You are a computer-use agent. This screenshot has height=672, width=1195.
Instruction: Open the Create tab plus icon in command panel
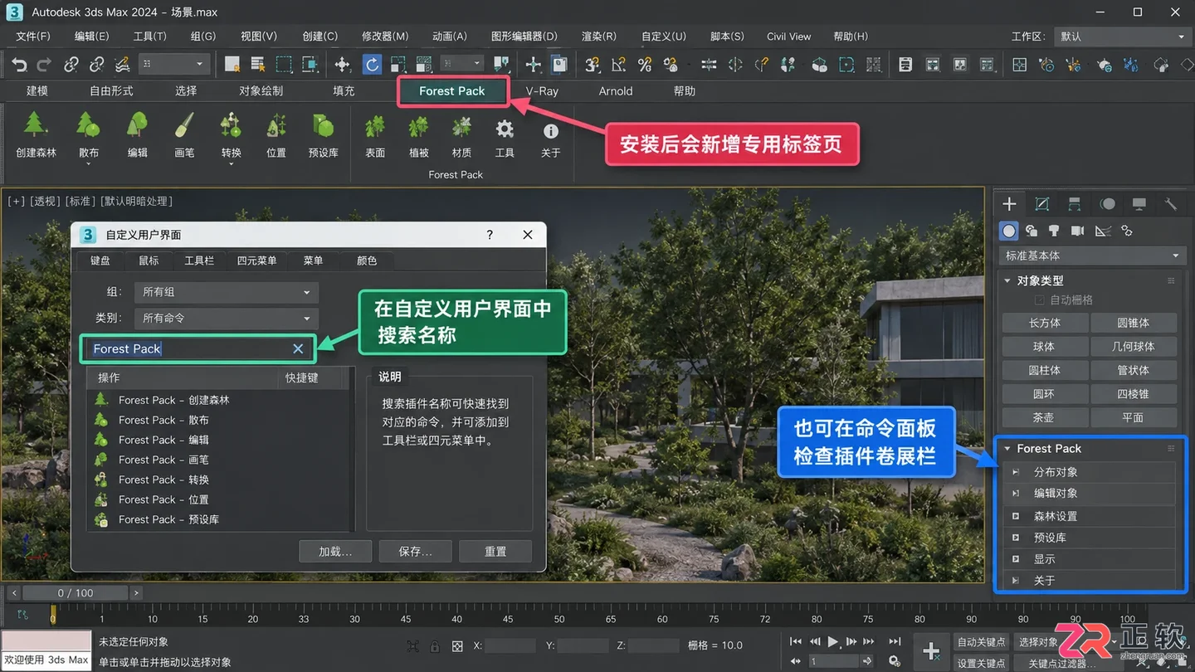pyautogui.click(x=1009, y=204)
